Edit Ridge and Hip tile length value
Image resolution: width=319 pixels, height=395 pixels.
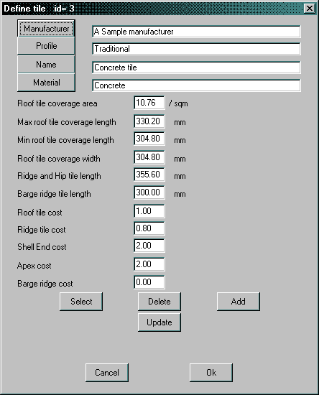pos(149,175)
